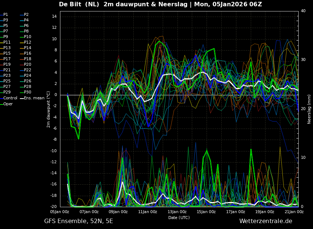Click the 13Jan 00z date tick
This screenshot has width=313, height=229.
click(x=177, y=212)
